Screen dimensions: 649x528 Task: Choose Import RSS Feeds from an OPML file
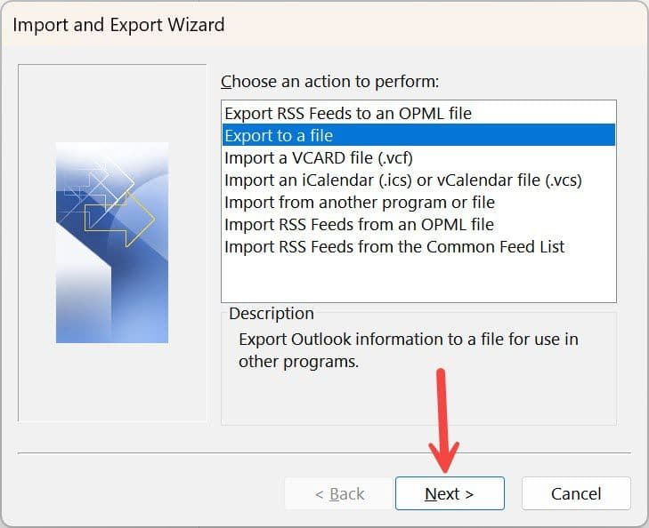click(x=359, y=224)
